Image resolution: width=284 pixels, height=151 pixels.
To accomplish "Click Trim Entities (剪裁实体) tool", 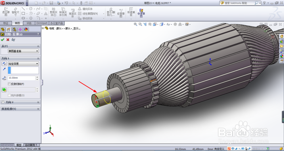I will coord(53,12).
